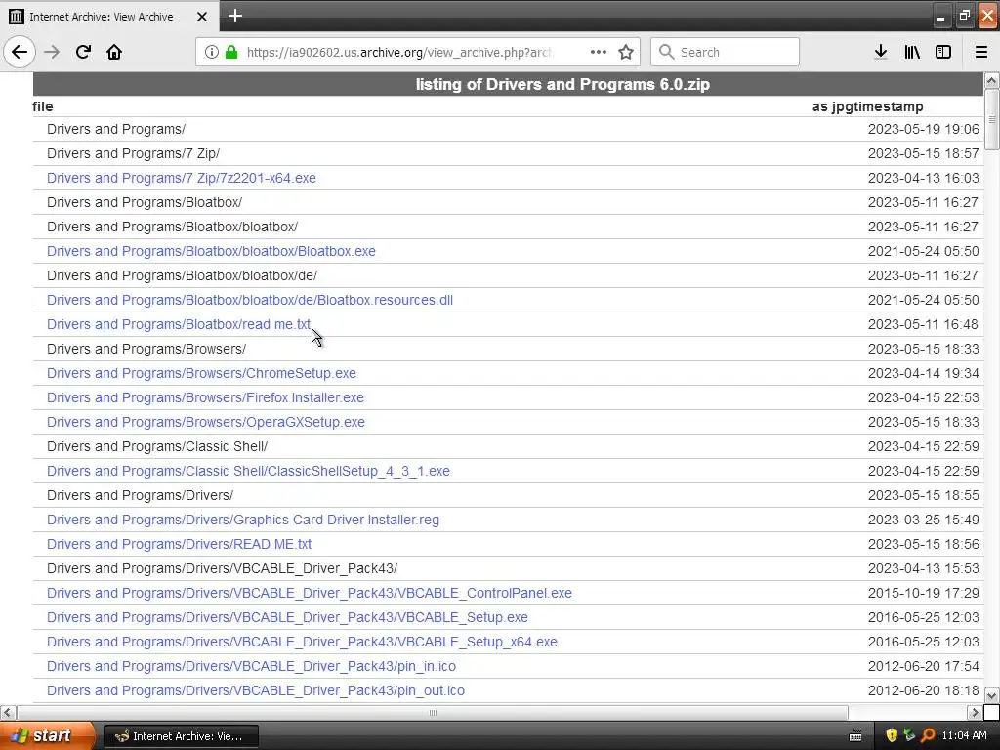Open VBCABLE_Setup.exe link
Screen dimensions: 1000x750
point(287,617)
